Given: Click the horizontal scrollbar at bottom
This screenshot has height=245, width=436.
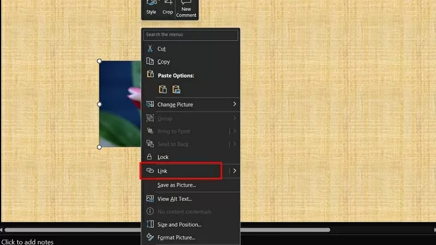Looking at the screenshot, I should tap(71, 230).
